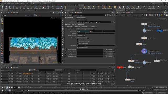The image size is (168, 94).
Task: Select the speedVisualizer1 node
Action: [x=144, y=38]
